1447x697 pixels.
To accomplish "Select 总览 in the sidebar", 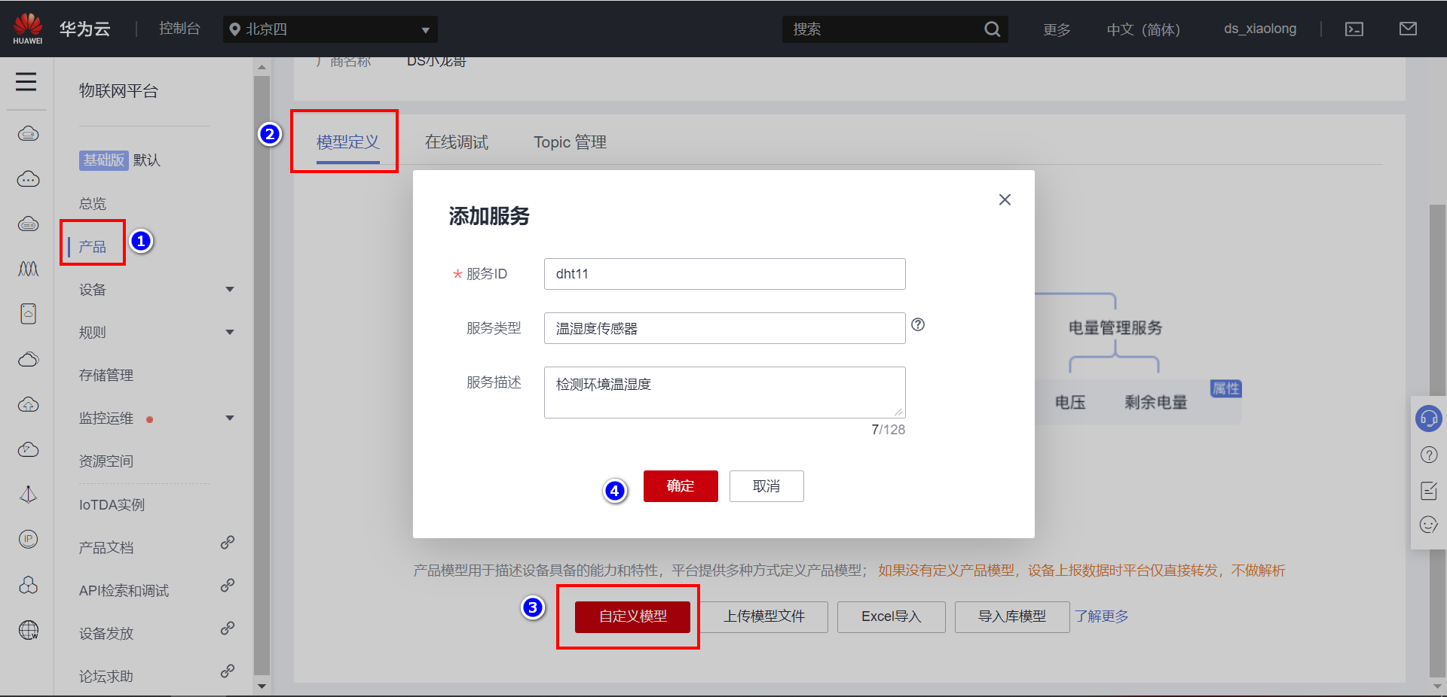I will pyautogui.click(x=93, y=204).
